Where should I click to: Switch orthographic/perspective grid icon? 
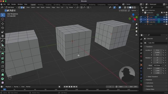tap(136, 35)
